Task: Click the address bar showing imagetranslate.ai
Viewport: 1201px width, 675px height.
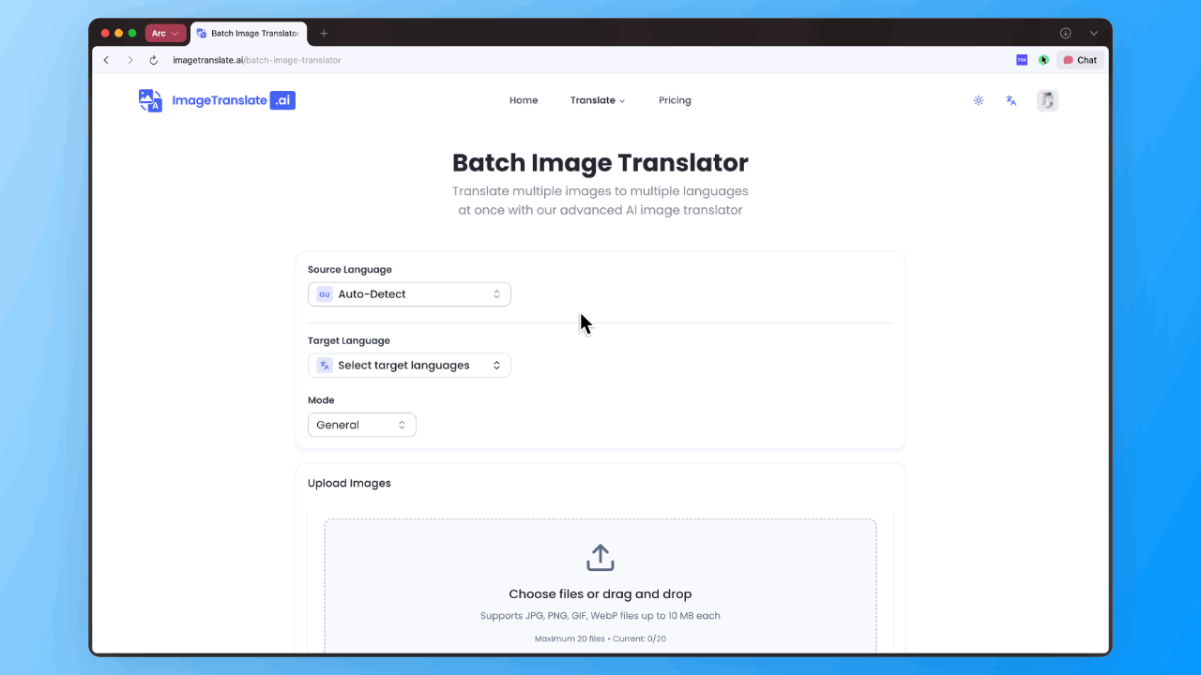Action: (x=256, y=60)
